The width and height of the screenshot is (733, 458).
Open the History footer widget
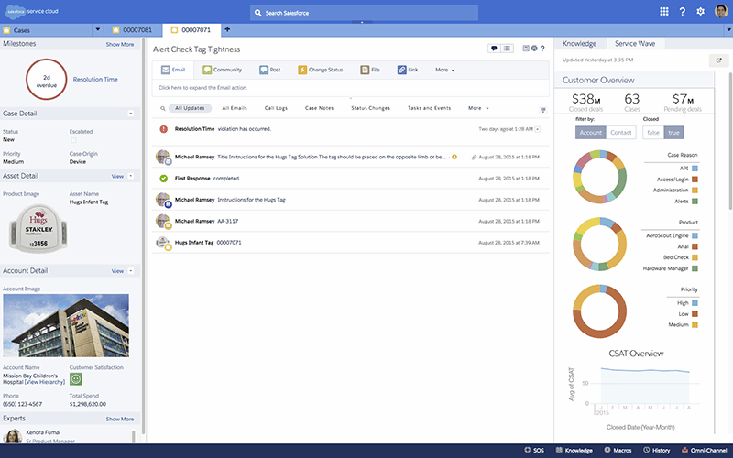[x=656, y=450]
